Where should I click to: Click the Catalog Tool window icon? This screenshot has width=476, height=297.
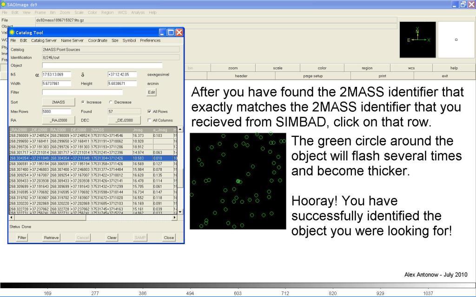coord(12,32)
